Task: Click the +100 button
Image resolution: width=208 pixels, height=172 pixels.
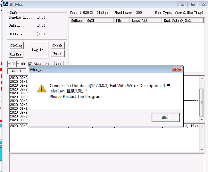Action: pos(12,64)
